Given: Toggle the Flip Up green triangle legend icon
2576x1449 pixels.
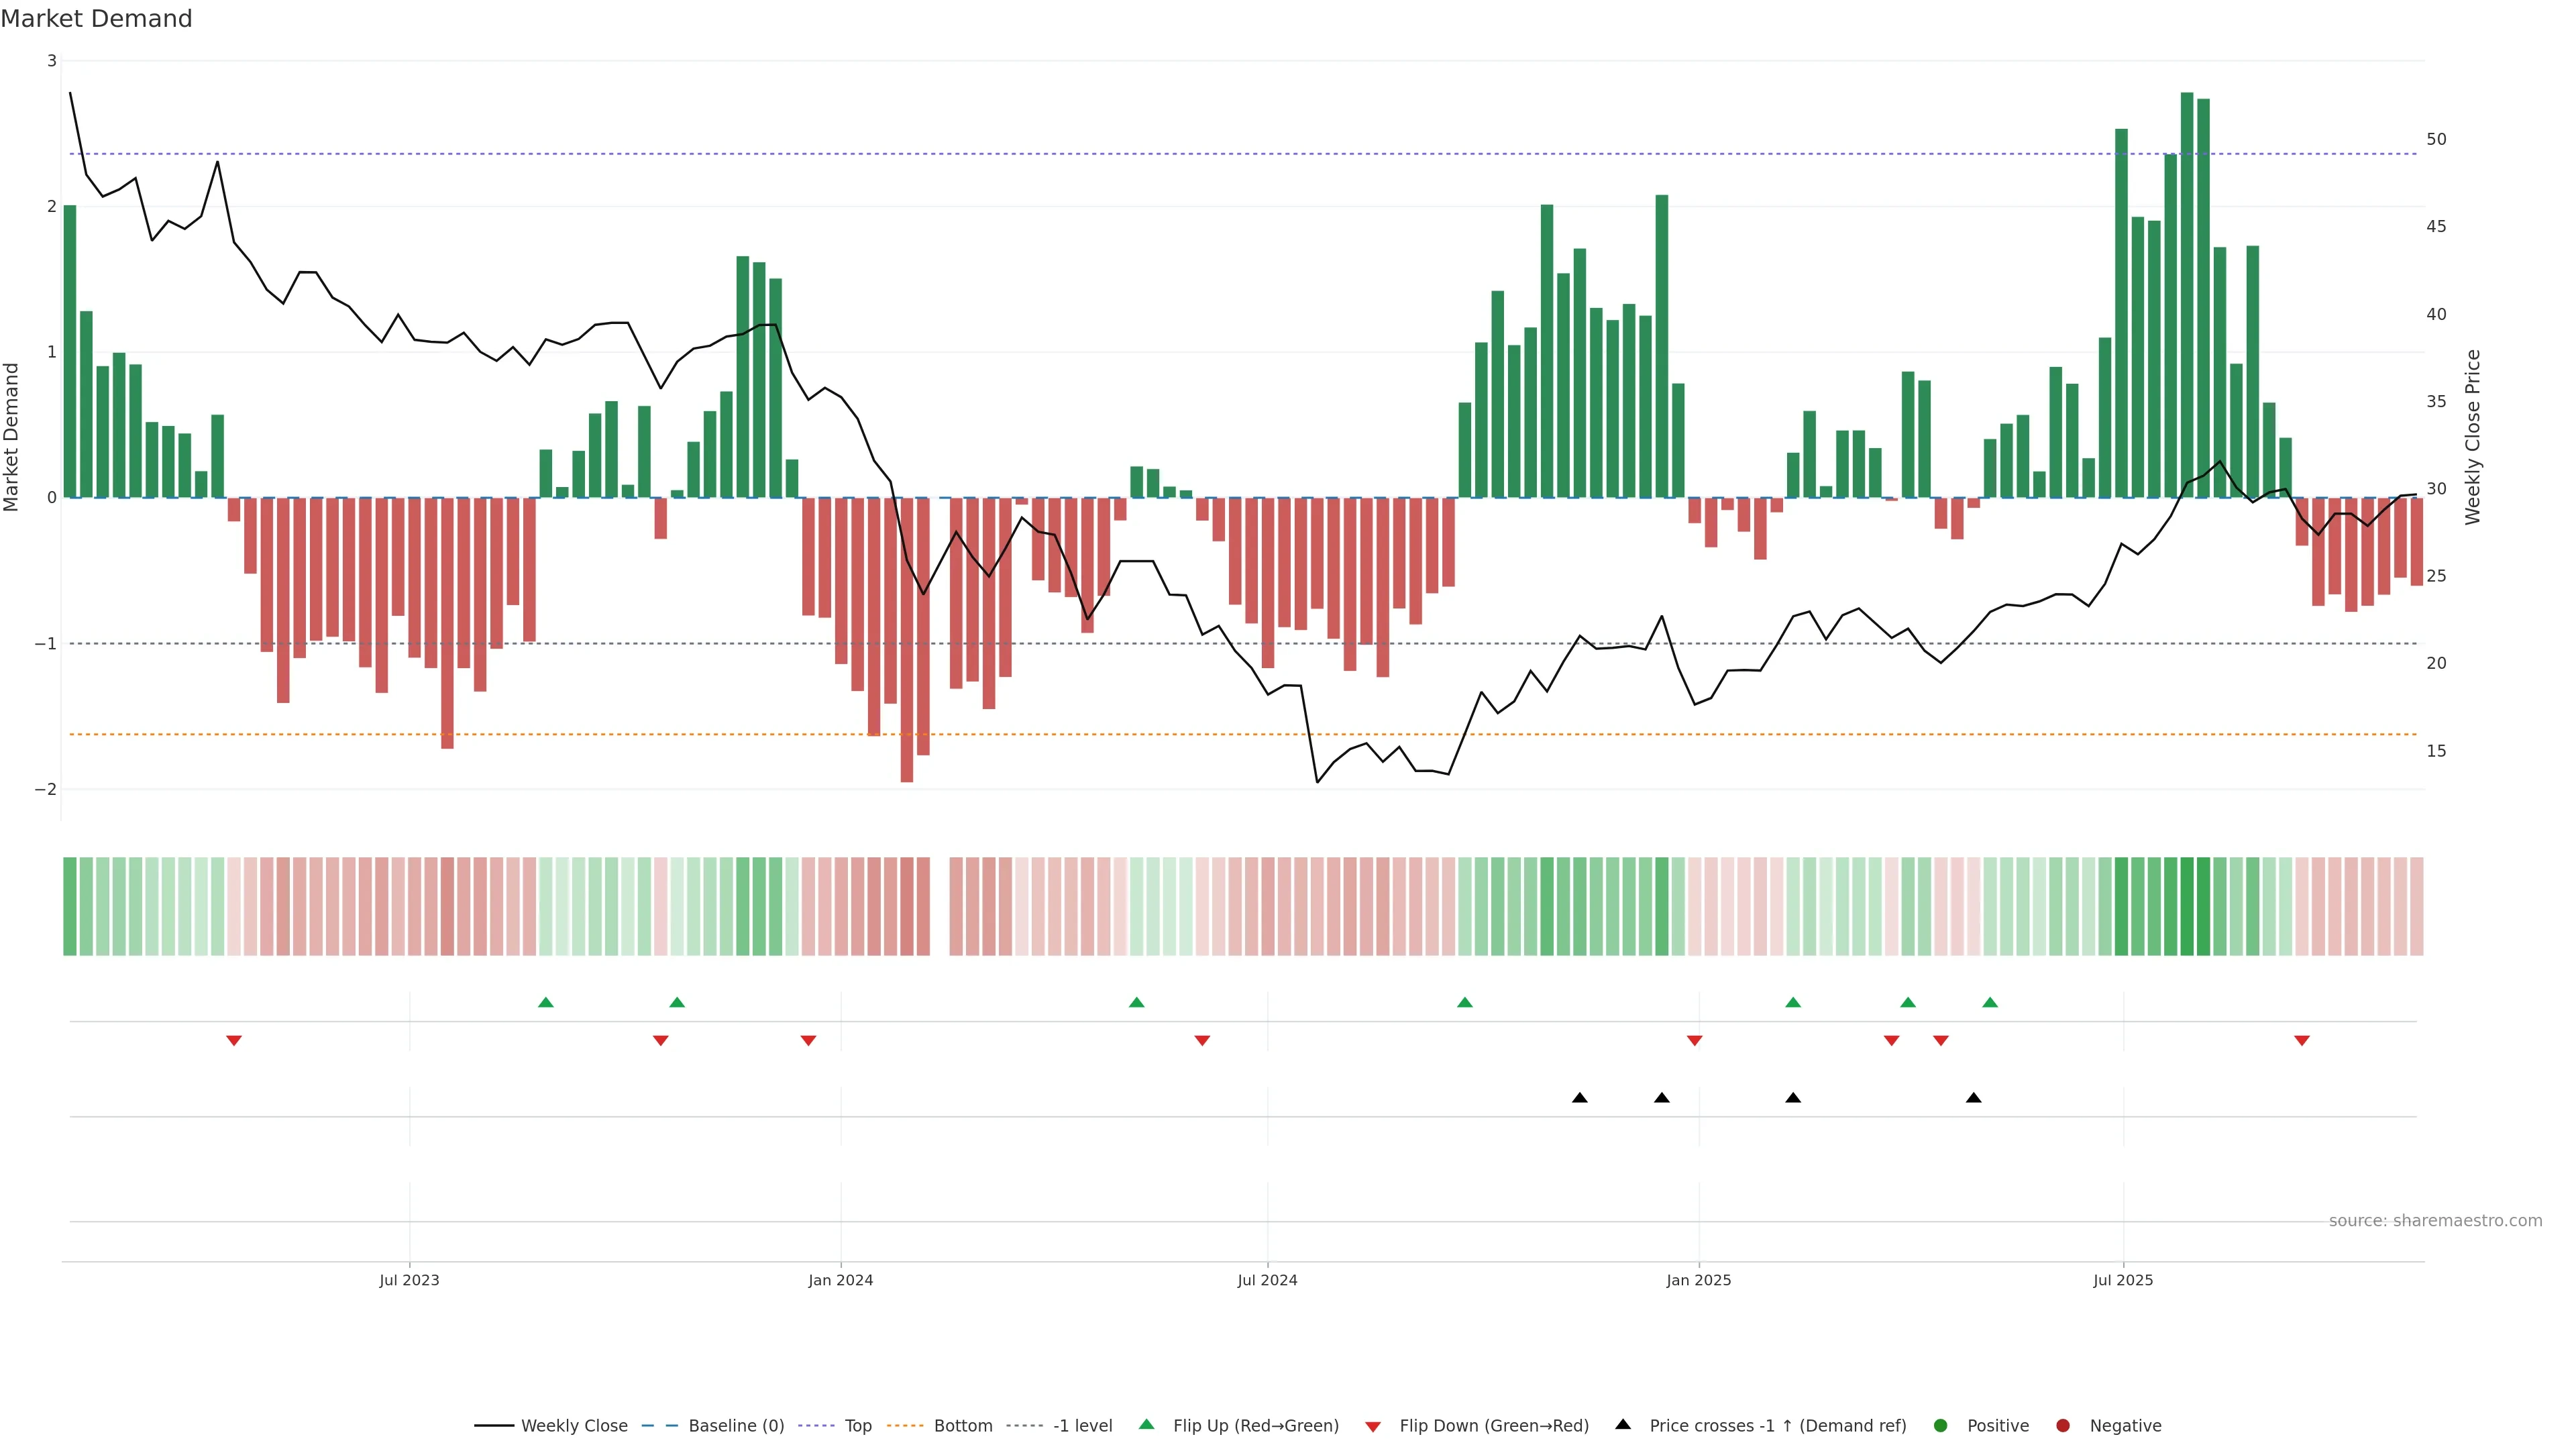Looking at the screenshot, I should tap(1146, 1425).
